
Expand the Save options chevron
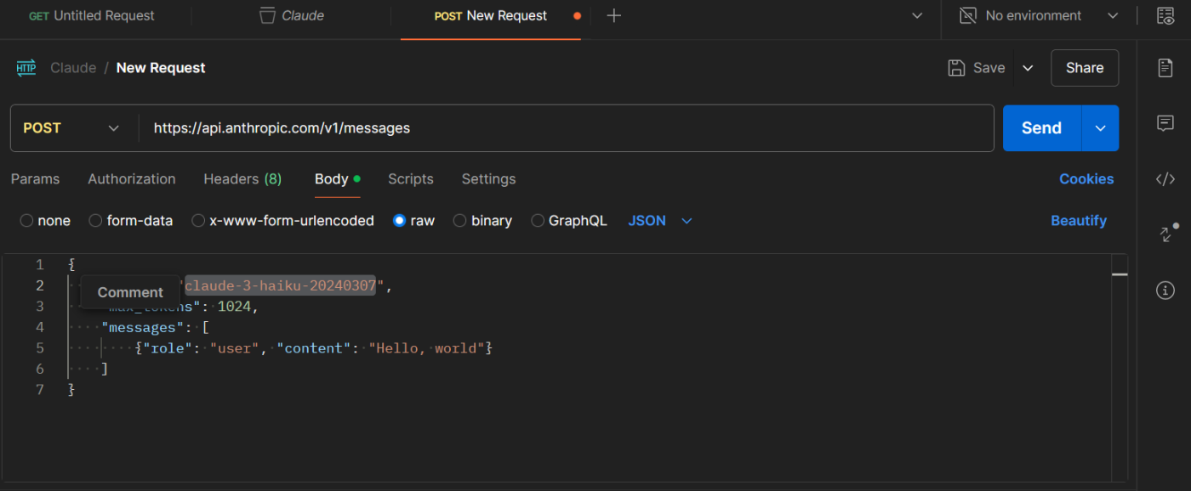coord(1028,68)
